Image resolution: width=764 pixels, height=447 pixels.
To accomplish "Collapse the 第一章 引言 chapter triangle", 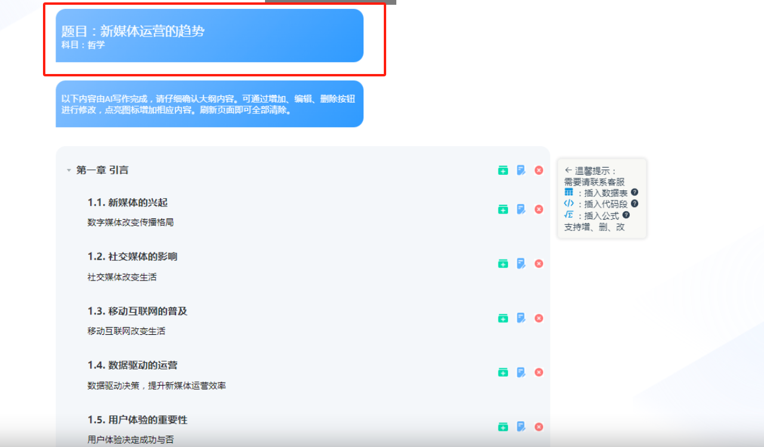I will click(x=68, y=169).
